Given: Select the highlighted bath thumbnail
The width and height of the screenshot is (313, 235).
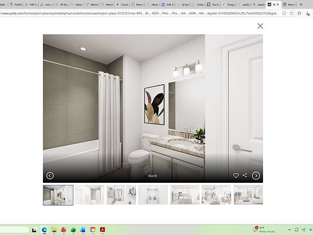Looking at the screenshot, I should 58,195.
